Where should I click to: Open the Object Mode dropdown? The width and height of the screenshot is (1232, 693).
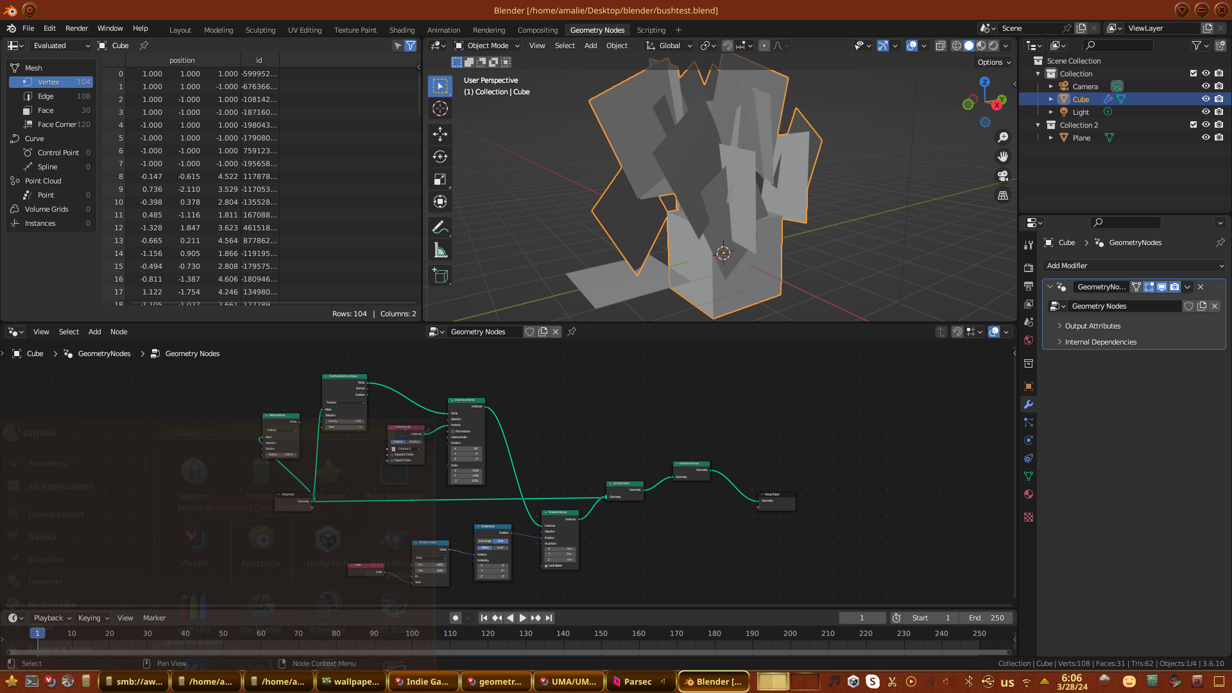pyautogui.click(x=487, y=46)
